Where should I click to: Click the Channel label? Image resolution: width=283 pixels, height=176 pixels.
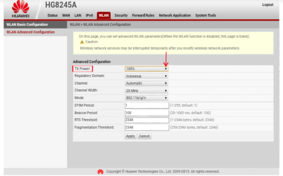[x=81, y=83]
